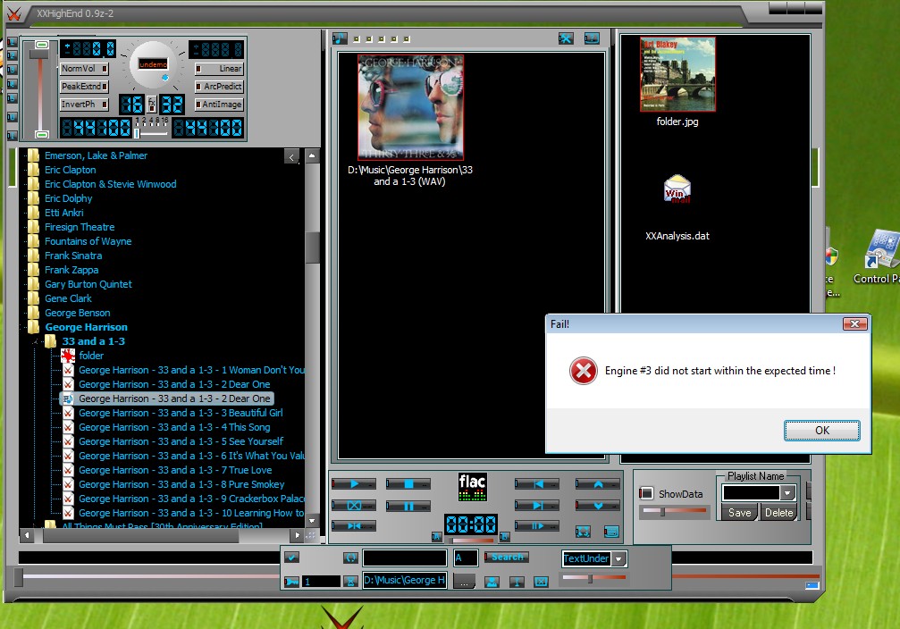Open the TextUnder dropdown
The image size is (900, 629).
tap(618, 558)
